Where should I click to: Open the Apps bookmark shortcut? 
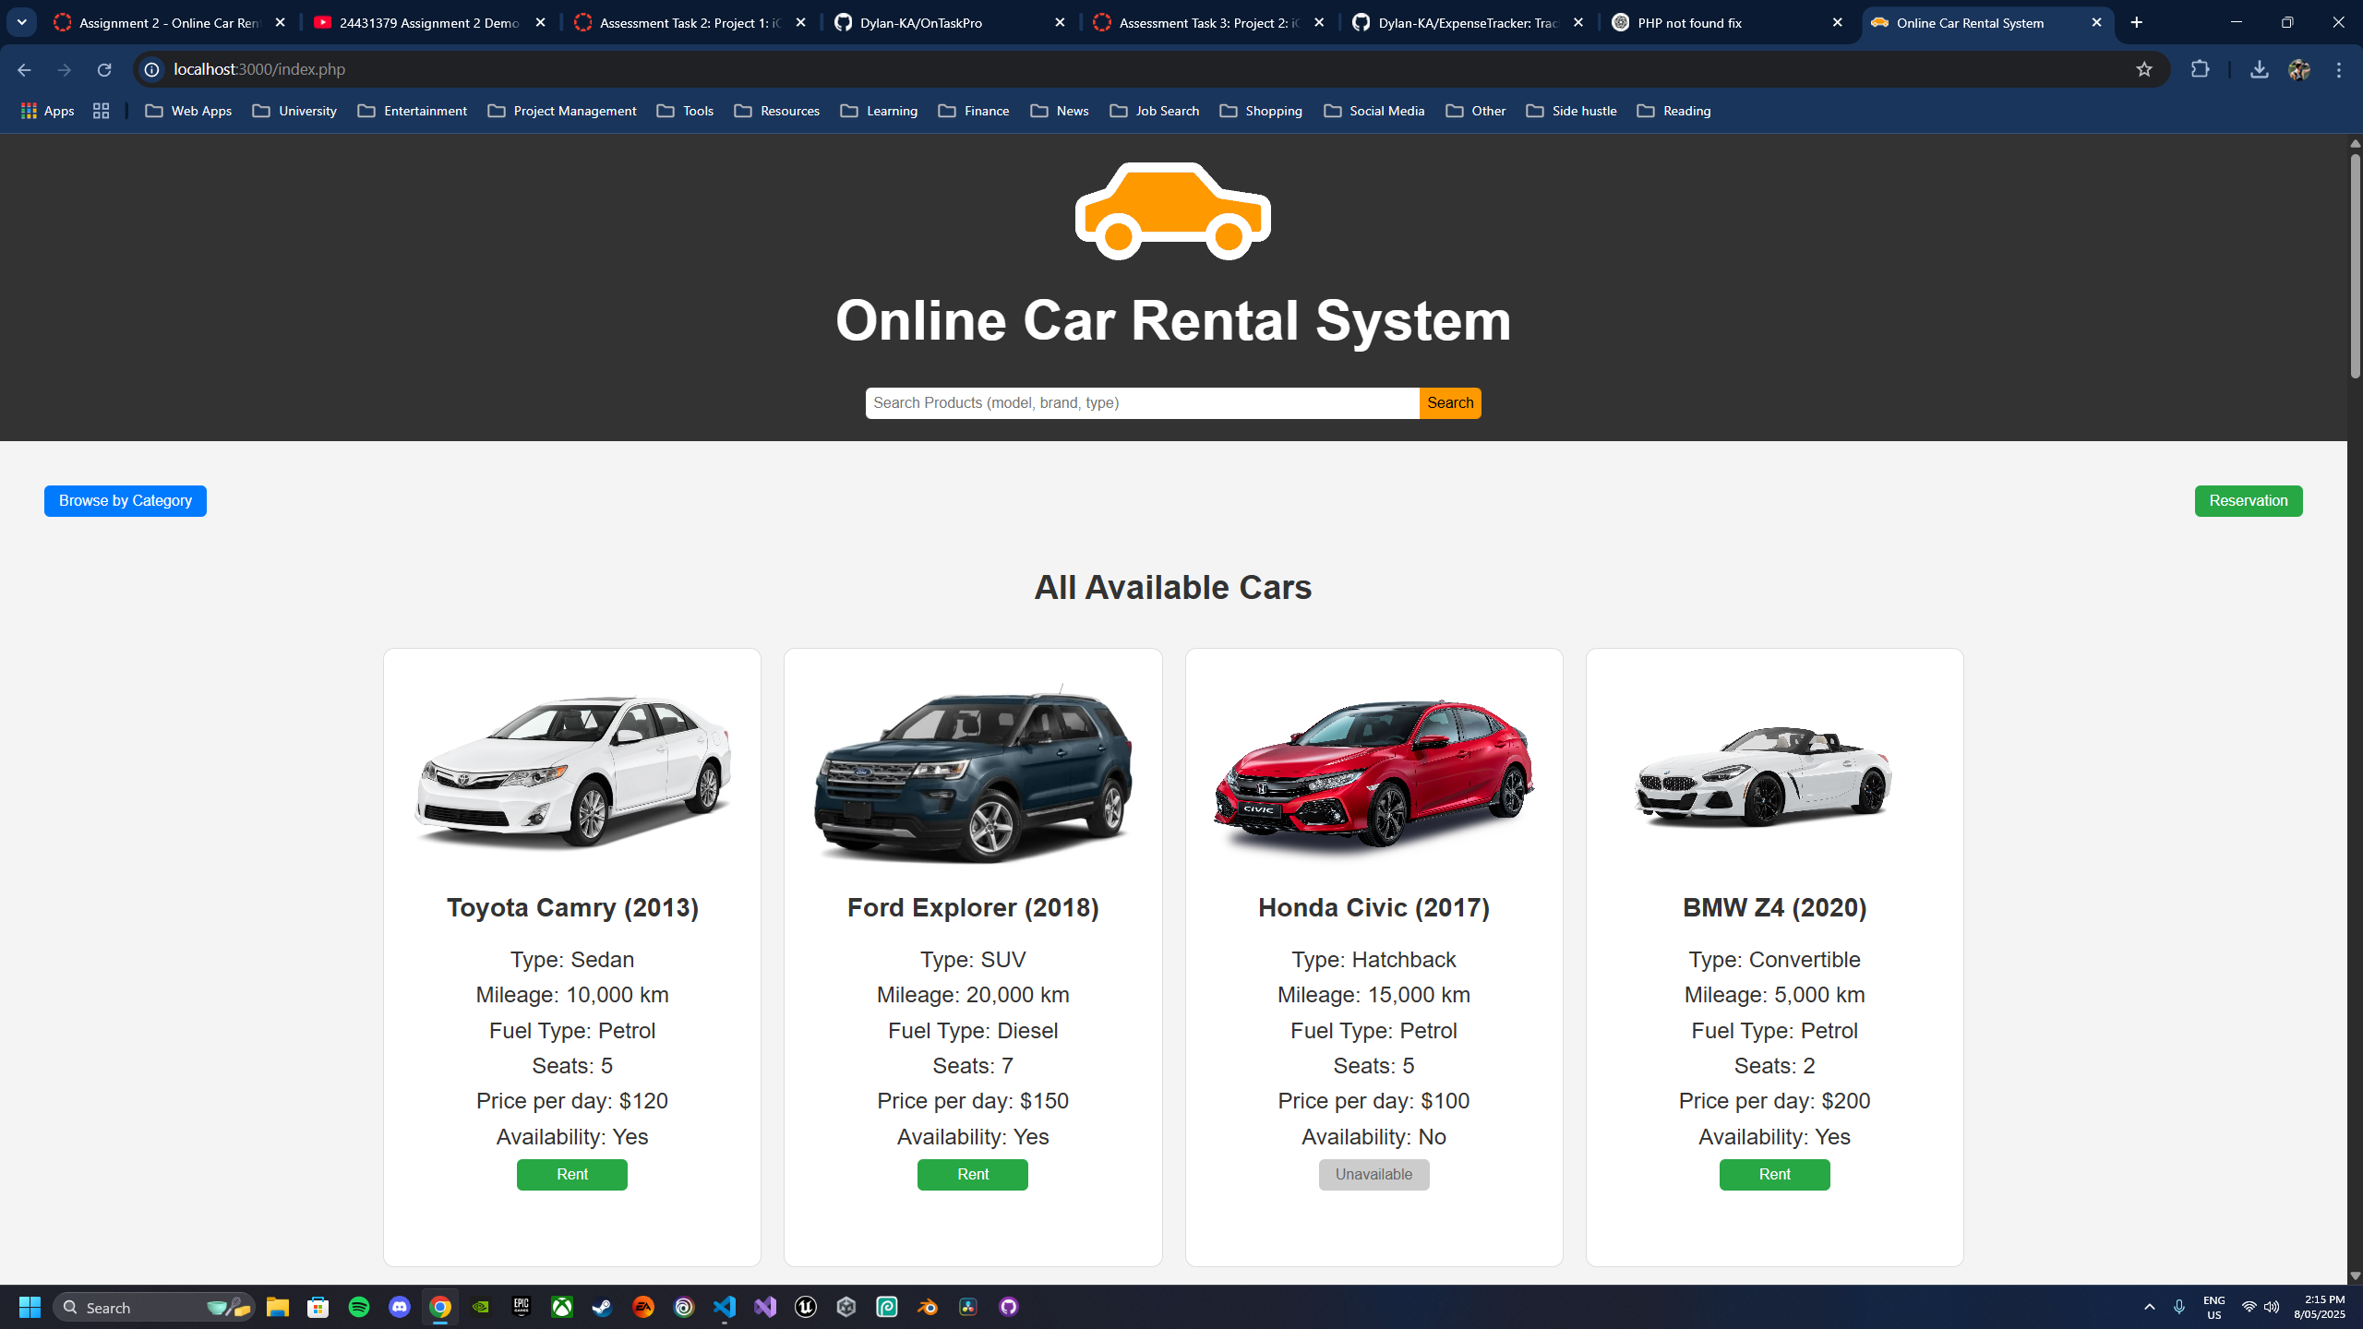tap(47, 111)
